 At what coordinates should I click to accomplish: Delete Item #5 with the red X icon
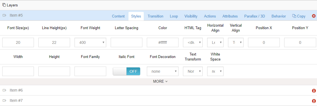pyautogui.click(x=314, y=16)
